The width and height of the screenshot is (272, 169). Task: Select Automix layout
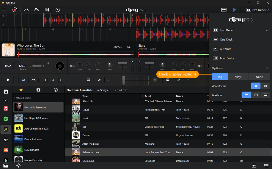[240, 49]
